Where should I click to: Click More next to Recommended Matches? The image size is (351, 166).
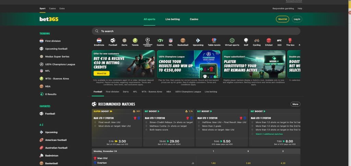click(x=295, y=104)
